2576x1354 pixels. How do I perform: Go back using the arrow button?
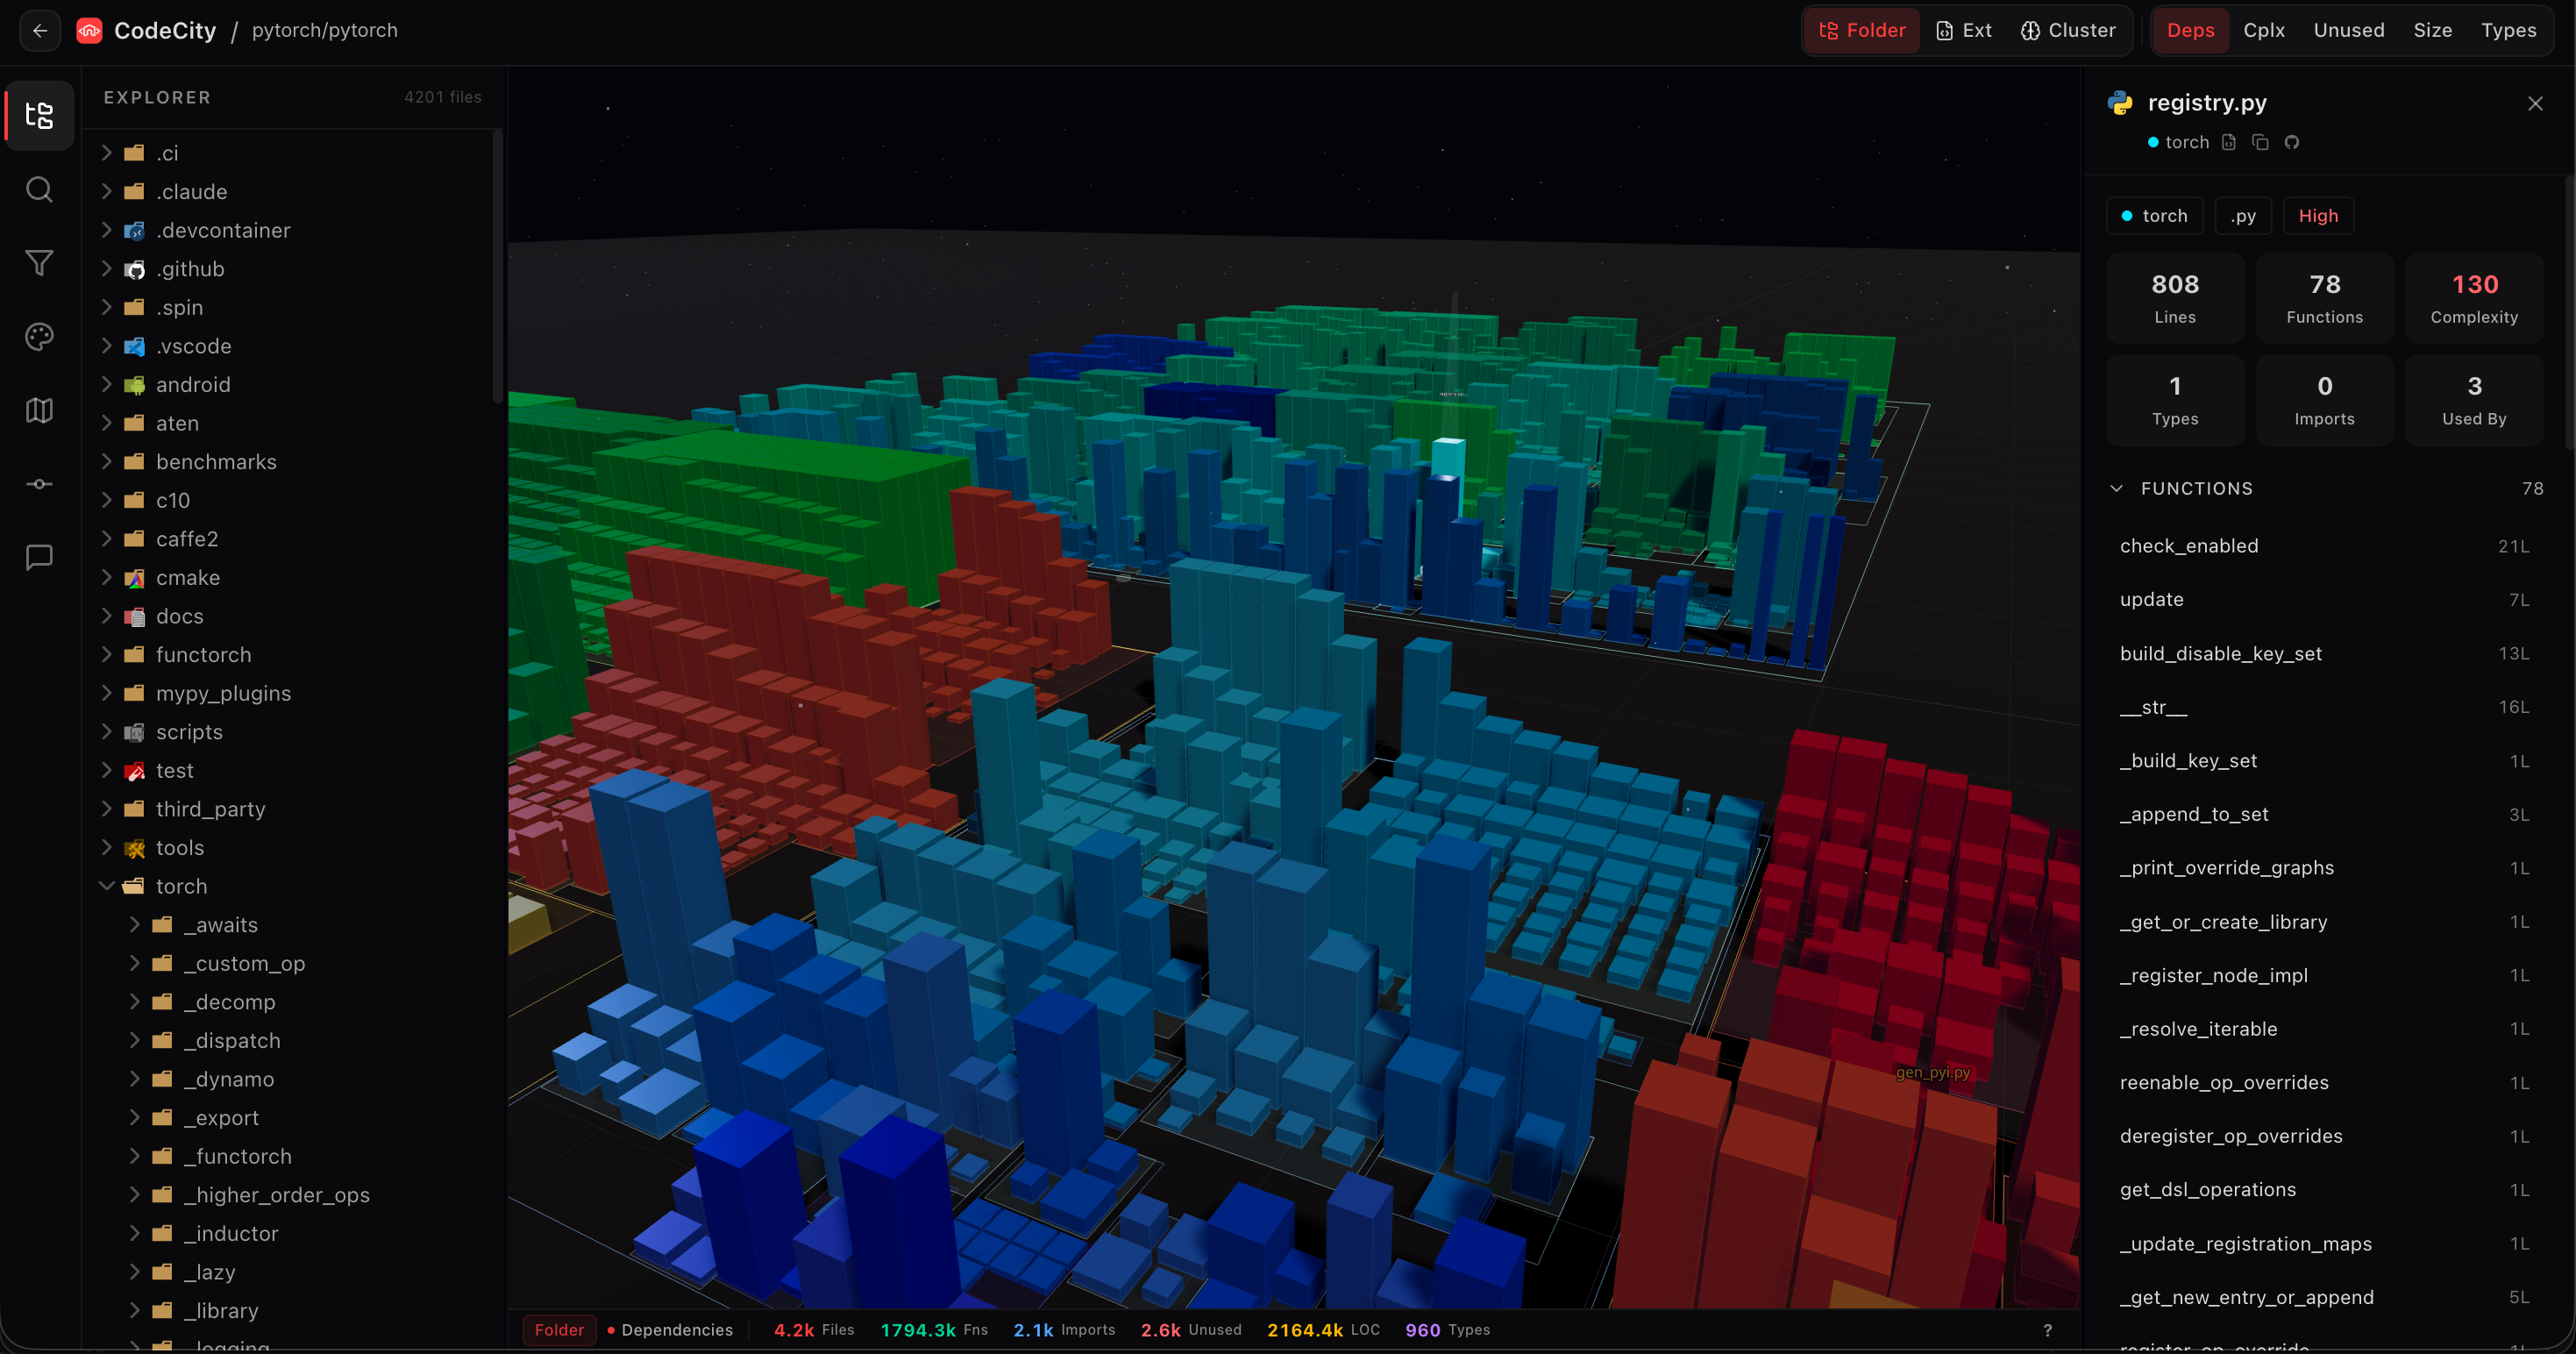pos(40,30)
